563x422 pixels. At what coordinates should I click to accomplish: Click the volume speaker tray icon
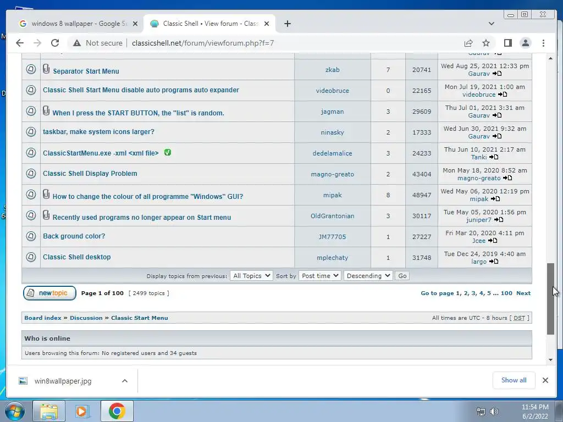click(494, 412)
